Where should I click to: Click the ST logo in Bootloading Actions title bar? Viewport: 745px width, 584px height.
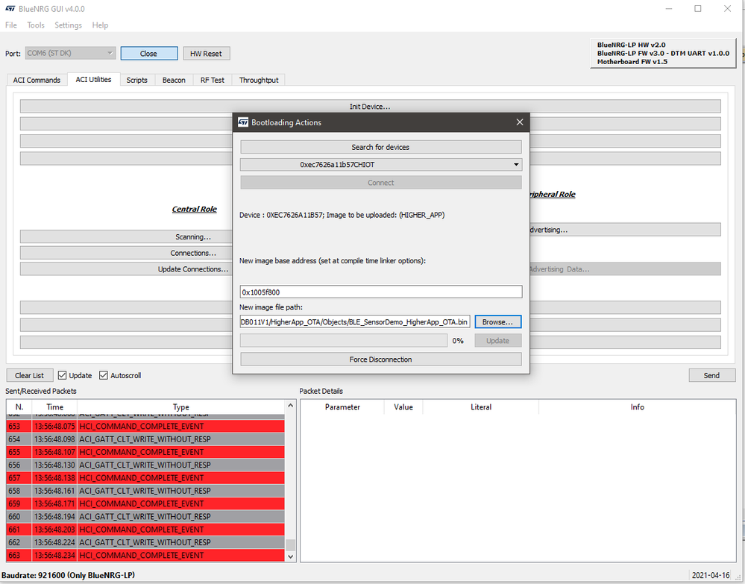click(x=243, y=122)
